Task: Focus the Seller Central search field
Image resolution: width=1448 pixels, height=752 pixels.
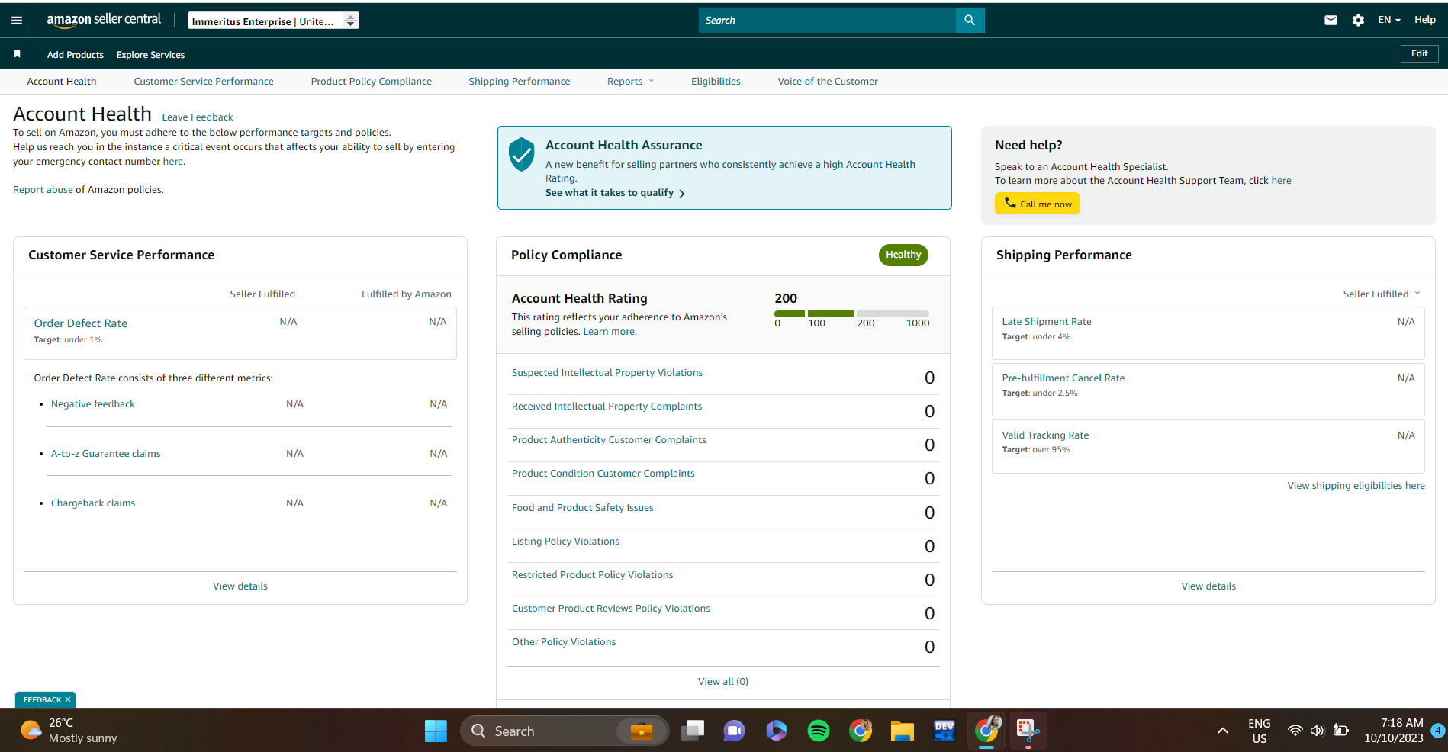Action: 827,21
